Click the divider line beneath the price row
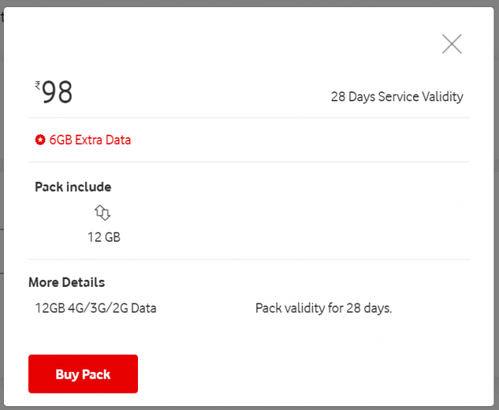This screenshot has height=410, width=499. pyautogui.click(x=249, y=118)
